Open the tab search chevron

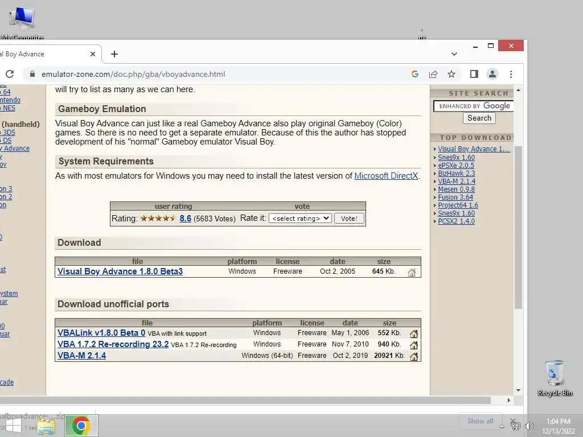[454, 54]
